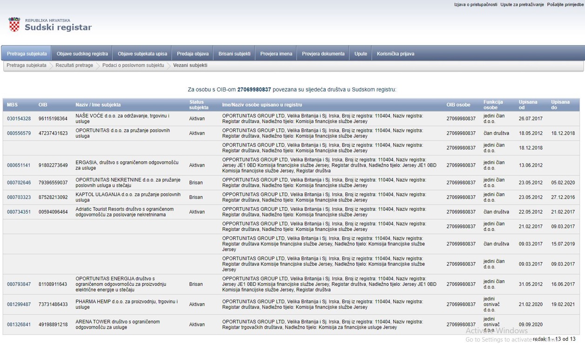Go to Predaja objava tab
This screenshot has width=585, height=345.
pos(193,54)
